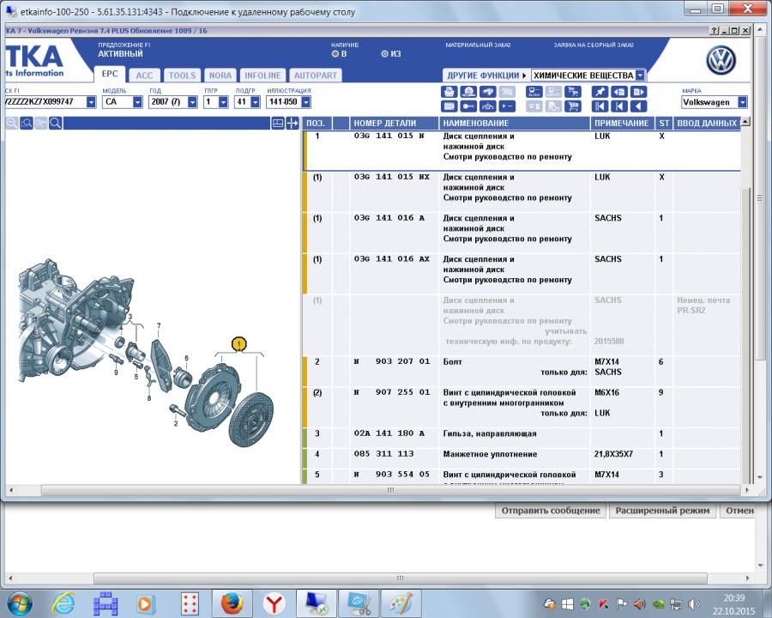Switch to the TOOLS tab
The width and height of the screenshot is (772, 618).
(182, 76)
